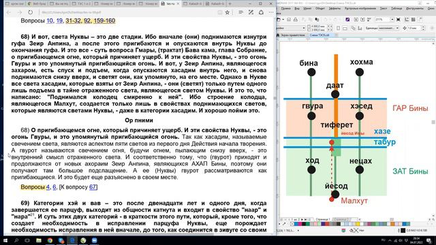Open the Растровые изображения menu

click(x=360, y=8)
